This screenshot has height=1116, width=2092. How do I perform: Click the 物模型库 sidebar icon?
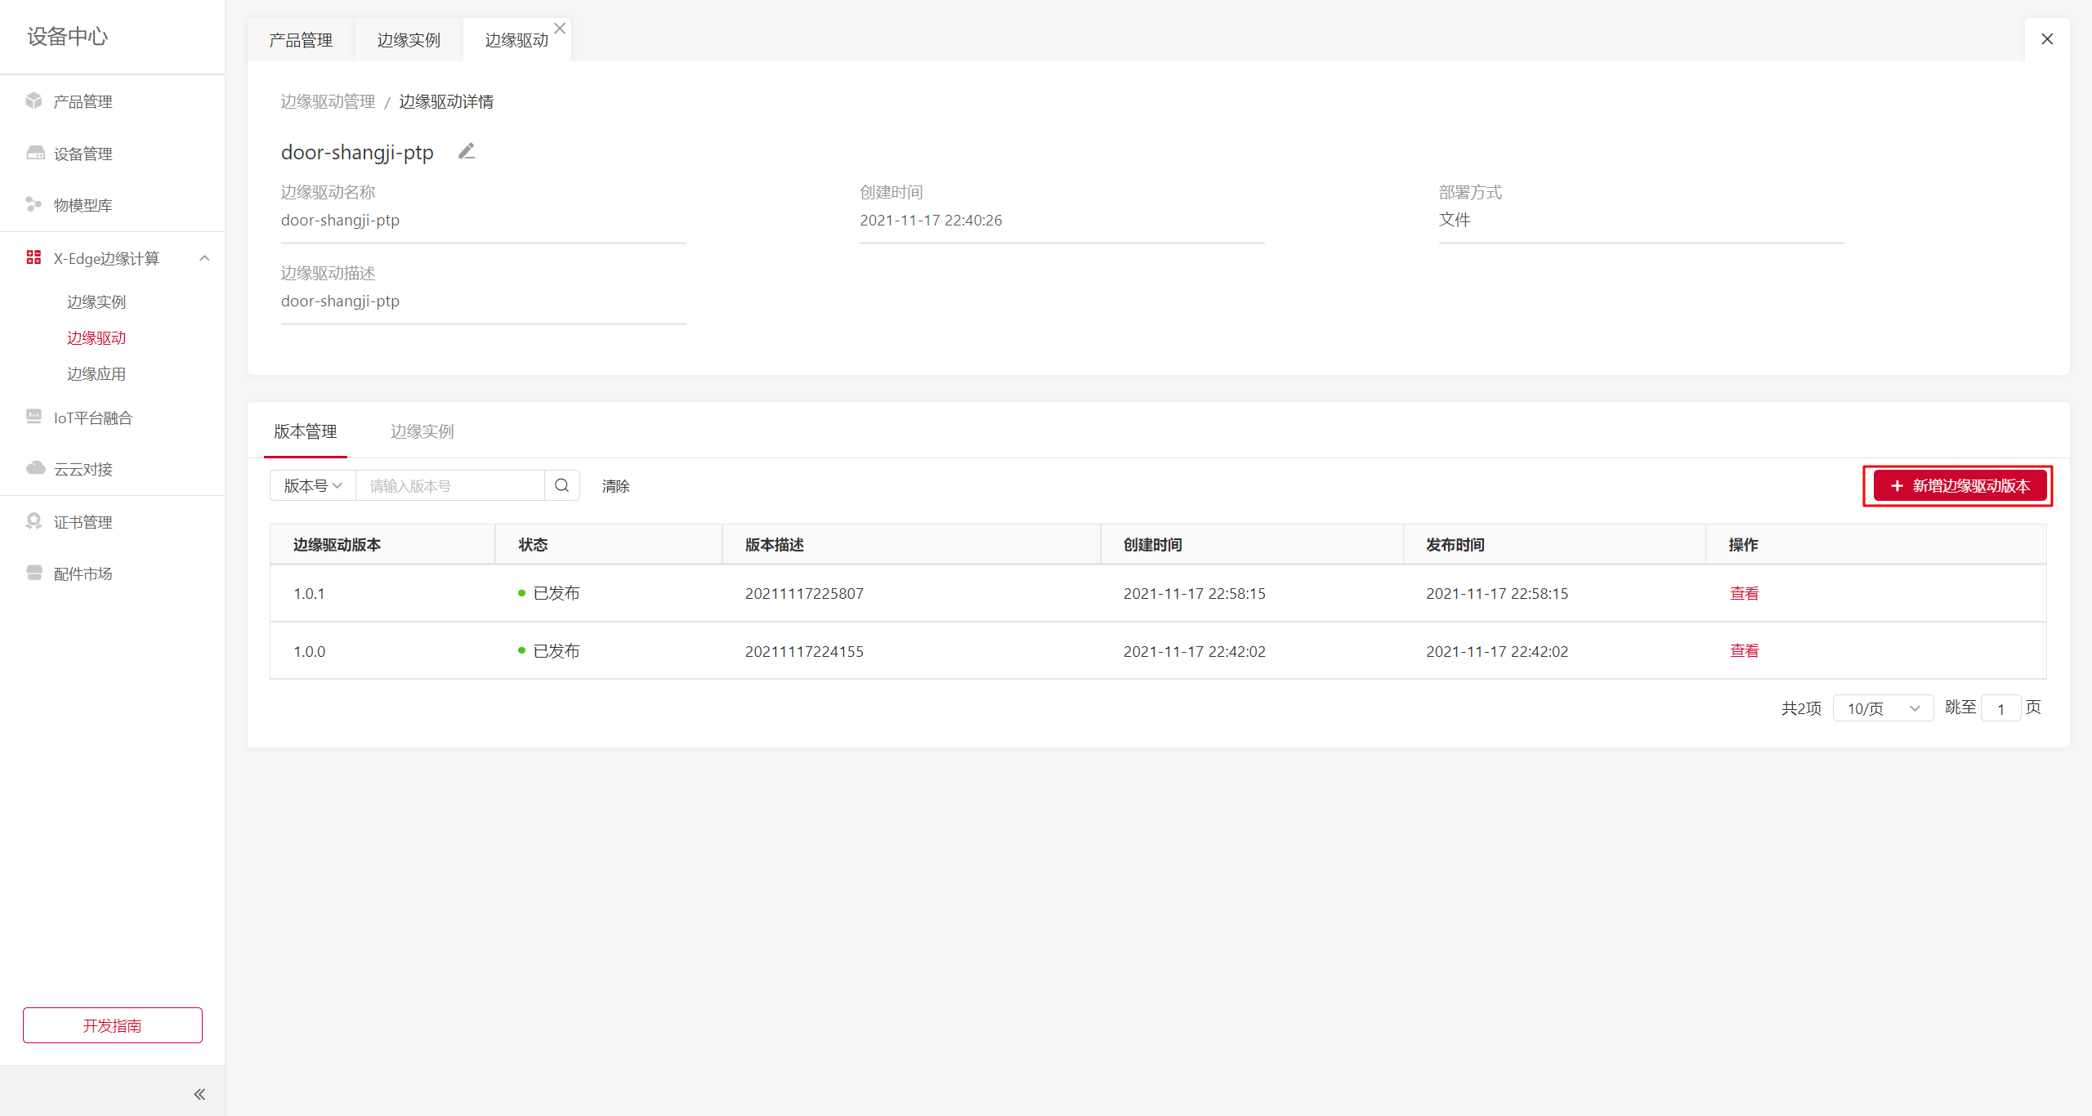(x=34, y=204)
